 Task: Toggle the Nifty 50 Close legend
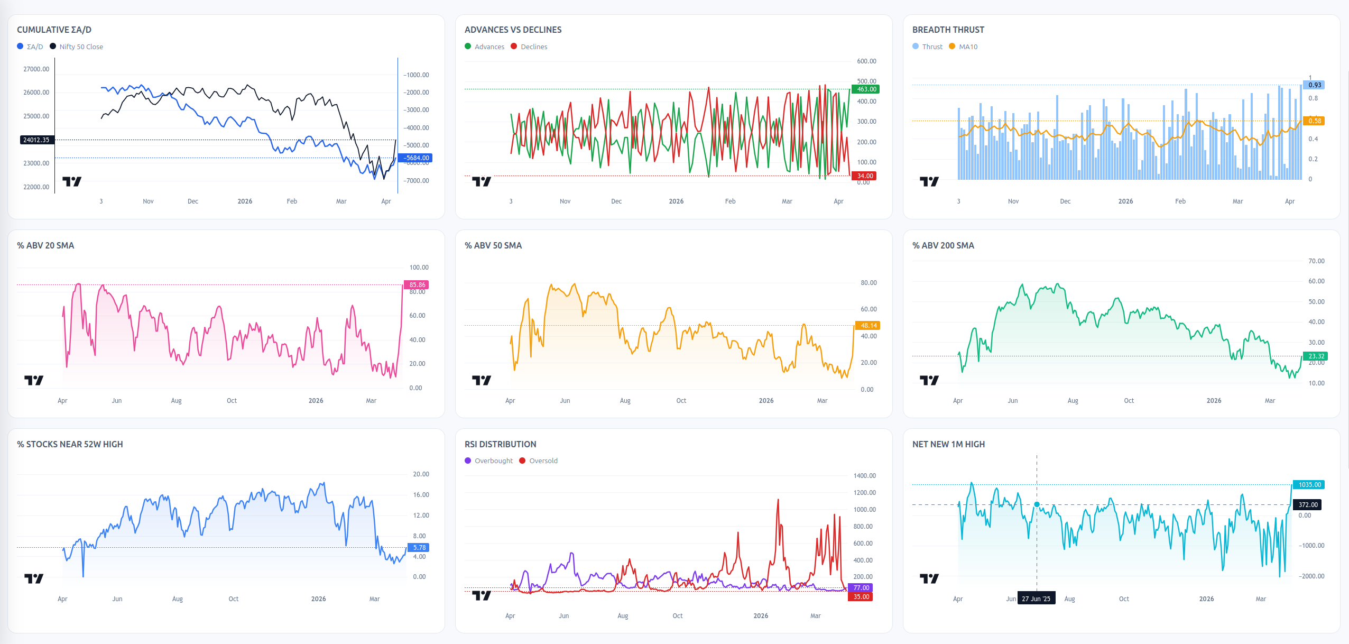coord(77,47)
